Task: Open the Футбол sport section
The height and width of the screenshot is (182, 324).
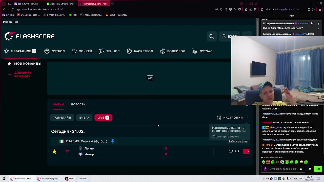Action: point(54,51)
